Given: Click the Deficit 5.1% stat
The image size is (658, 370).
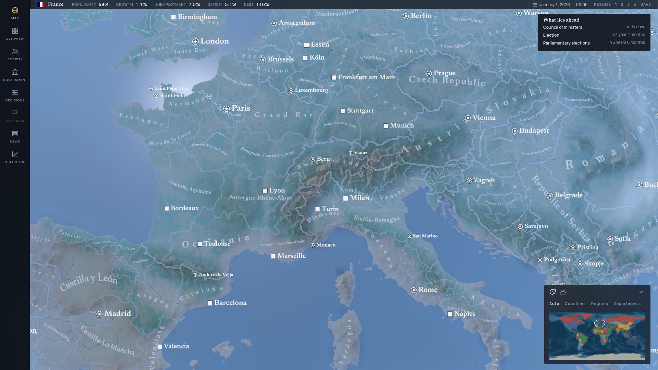Looking at the screenshot, I should coord(222,4).
